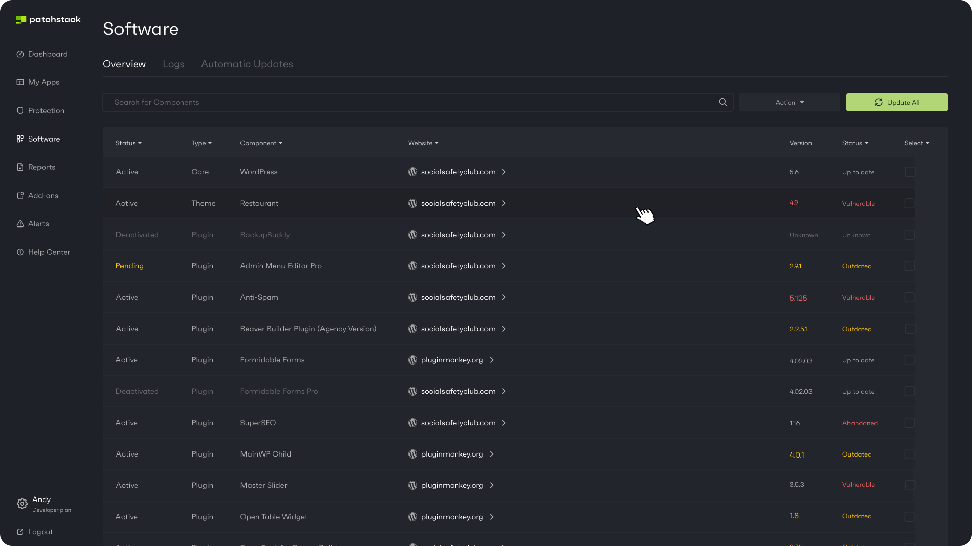Open the Type column filter
This screenshot has width=972, height=546.
[201, 143]
